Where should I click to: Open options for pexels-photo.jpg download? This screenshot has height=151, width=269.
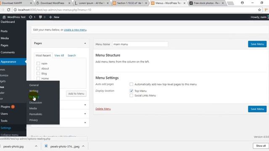pos(36,146)
